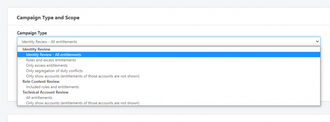The image size is (330, 122).
Task: Click the Campaign Type and Scope heading
Action: pyautogui.click(x=48, y=18)
